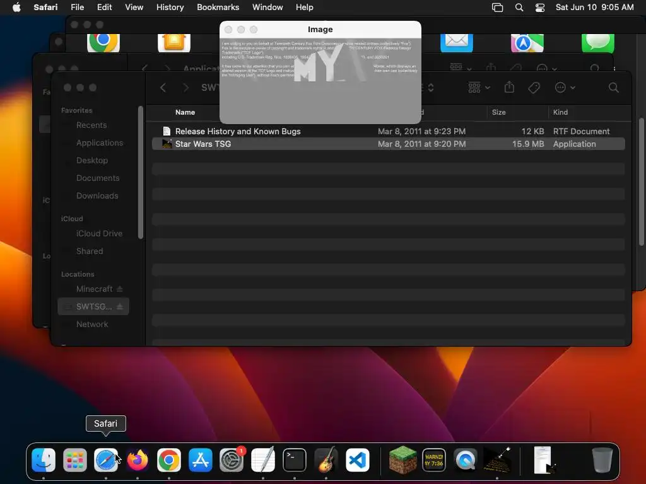Select Recents in the Finder sidebar
The width and height of the screenshot is (646, 484).
(x=91, y=125)
